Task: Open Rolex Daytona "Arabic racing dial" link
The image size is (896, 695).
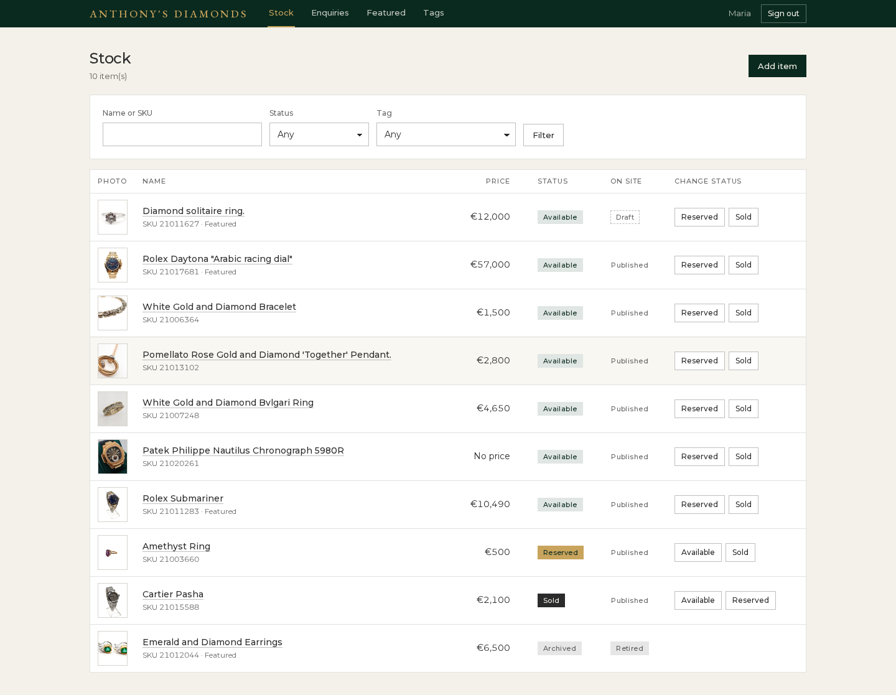Action: point(217,259)
